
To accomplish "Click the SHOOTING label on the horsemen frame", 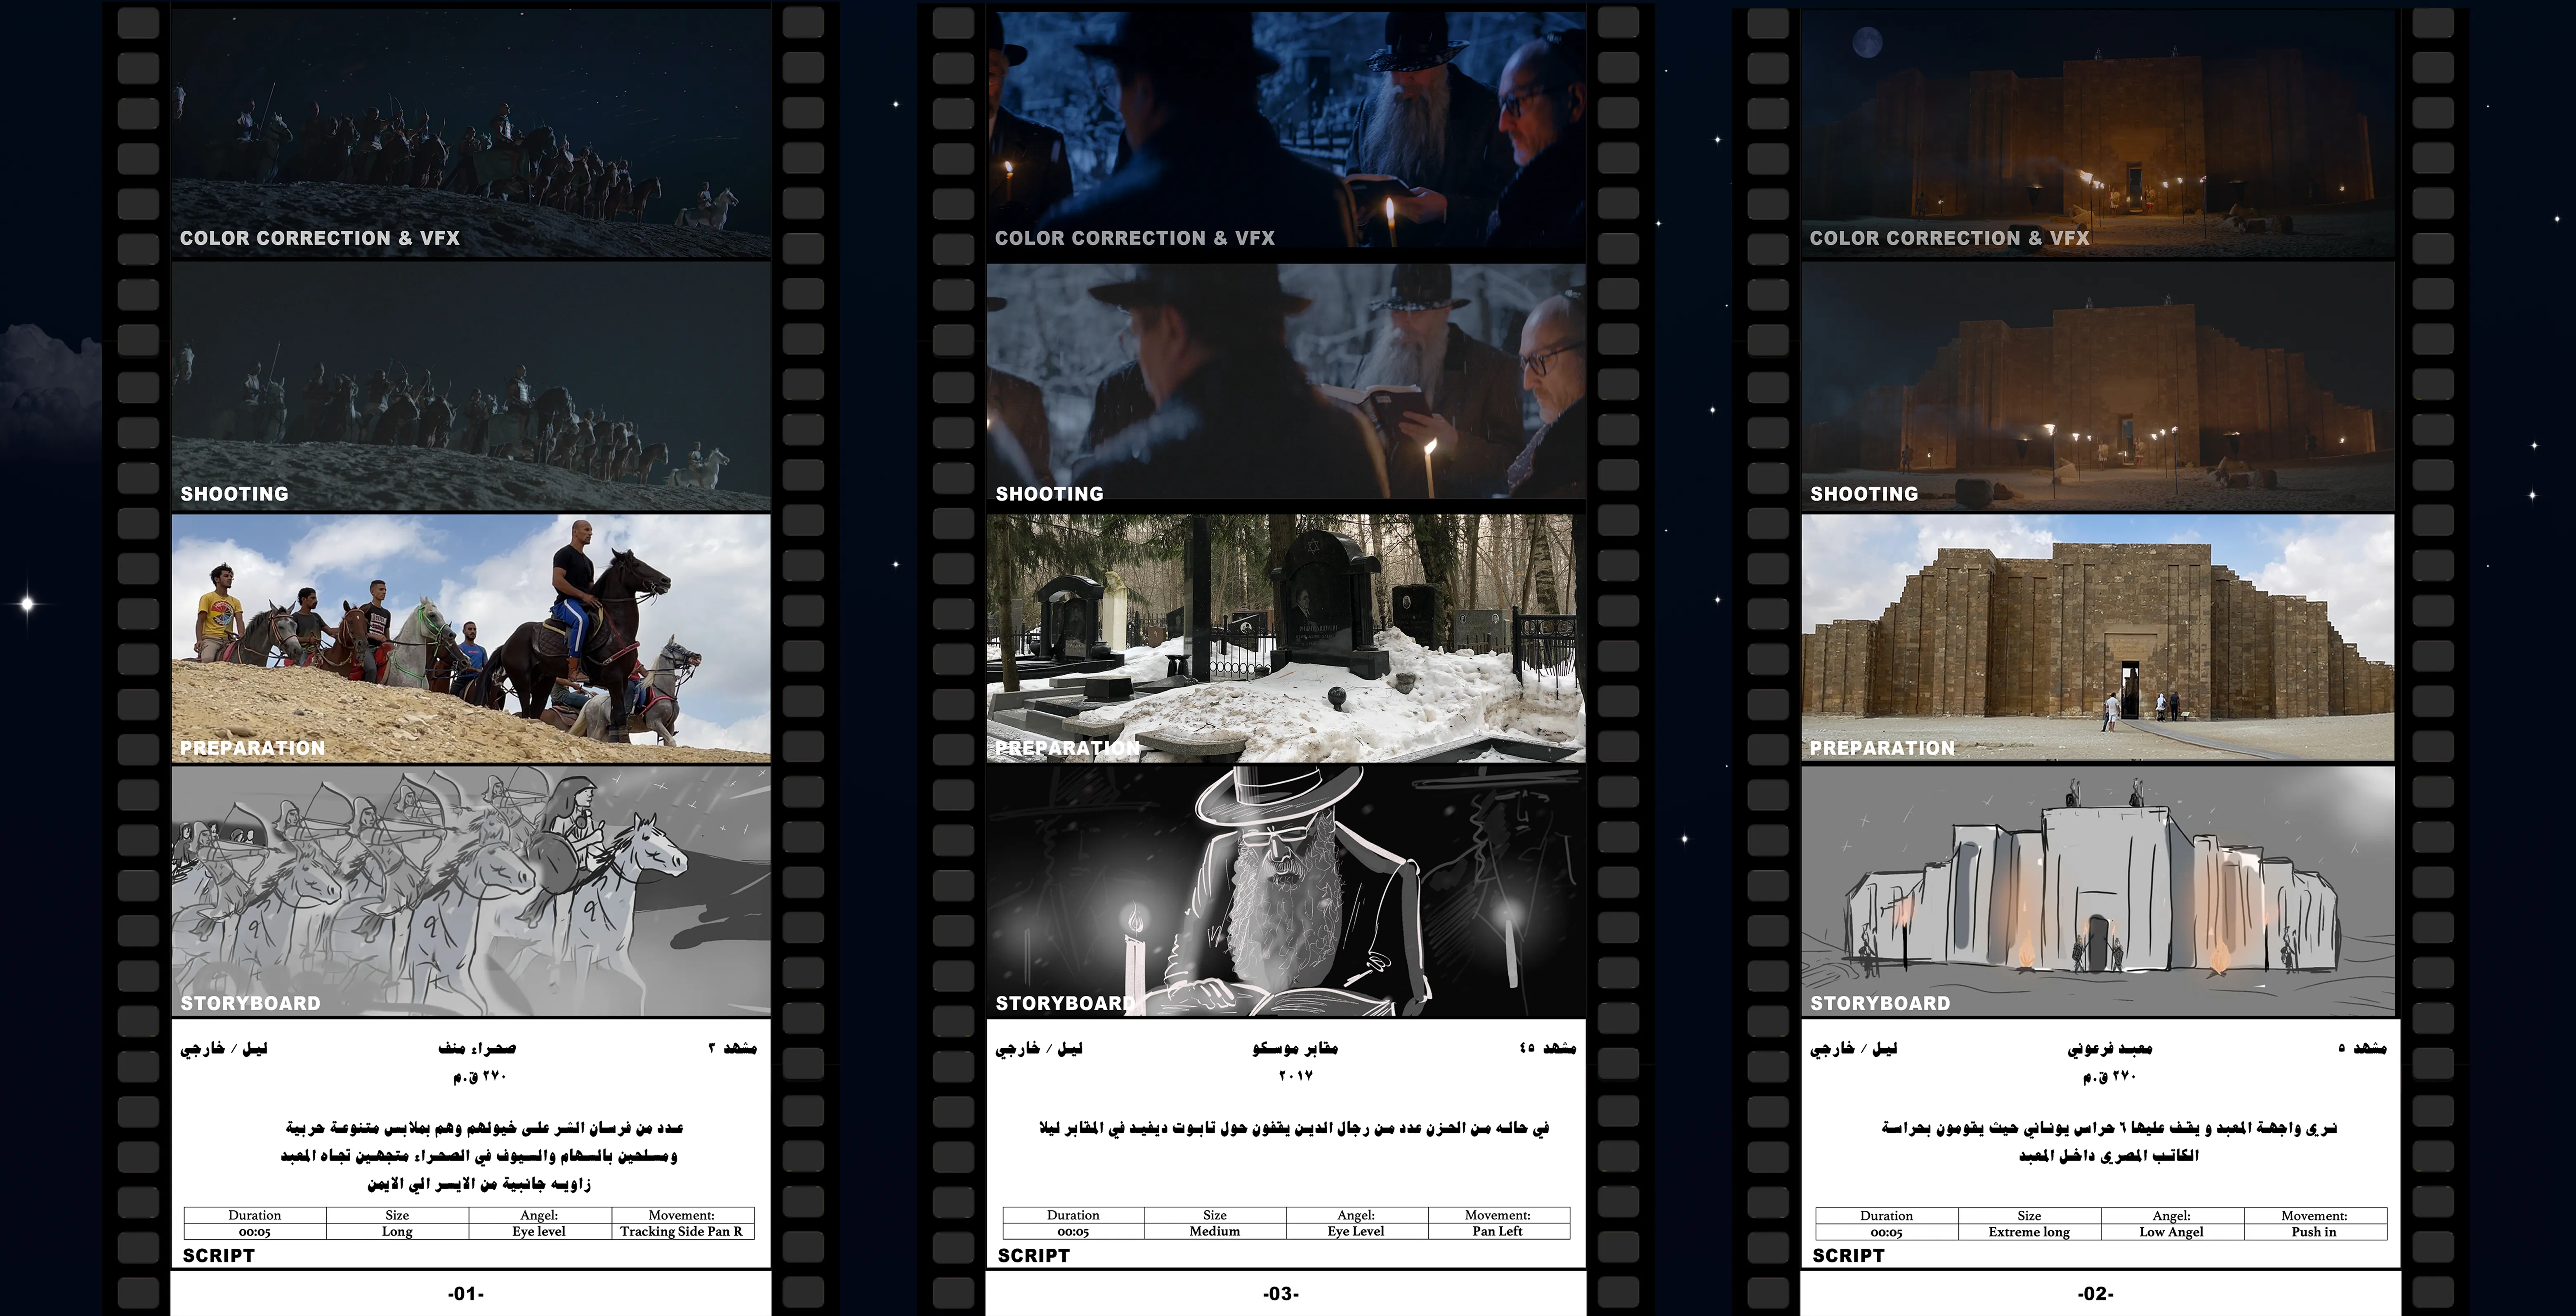I will pyautogui.click(x=234, y=494).
